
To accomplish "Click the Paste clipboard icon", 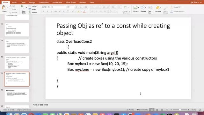I will pyautogui.click(x=4, y=8).
